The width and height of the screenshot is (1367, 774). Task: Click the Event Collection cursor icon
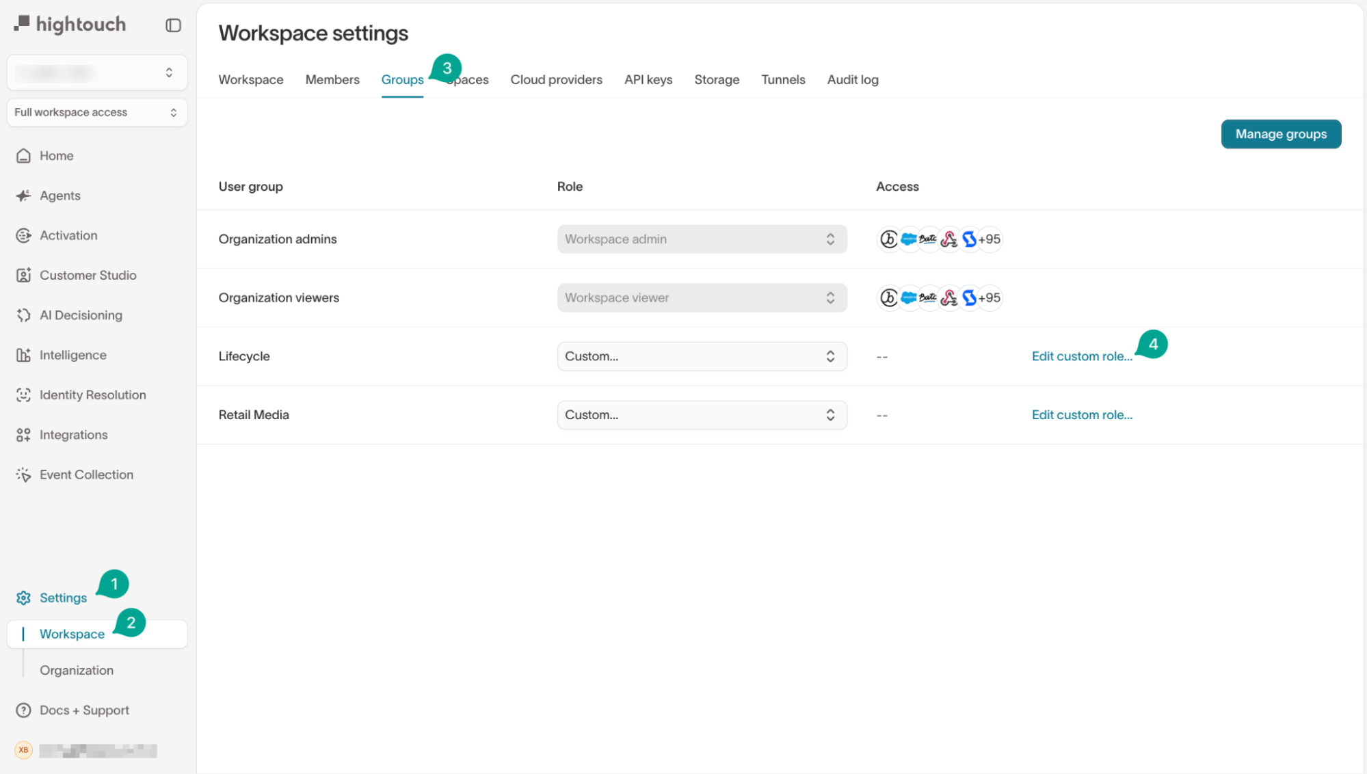point(24,475)
